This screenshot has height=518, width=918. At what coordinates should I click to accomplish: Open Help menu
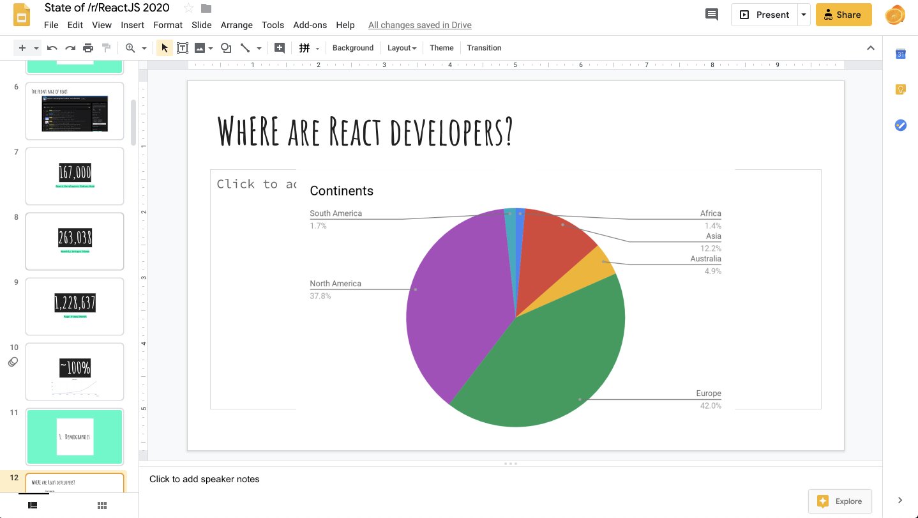(x=345, y=25)
